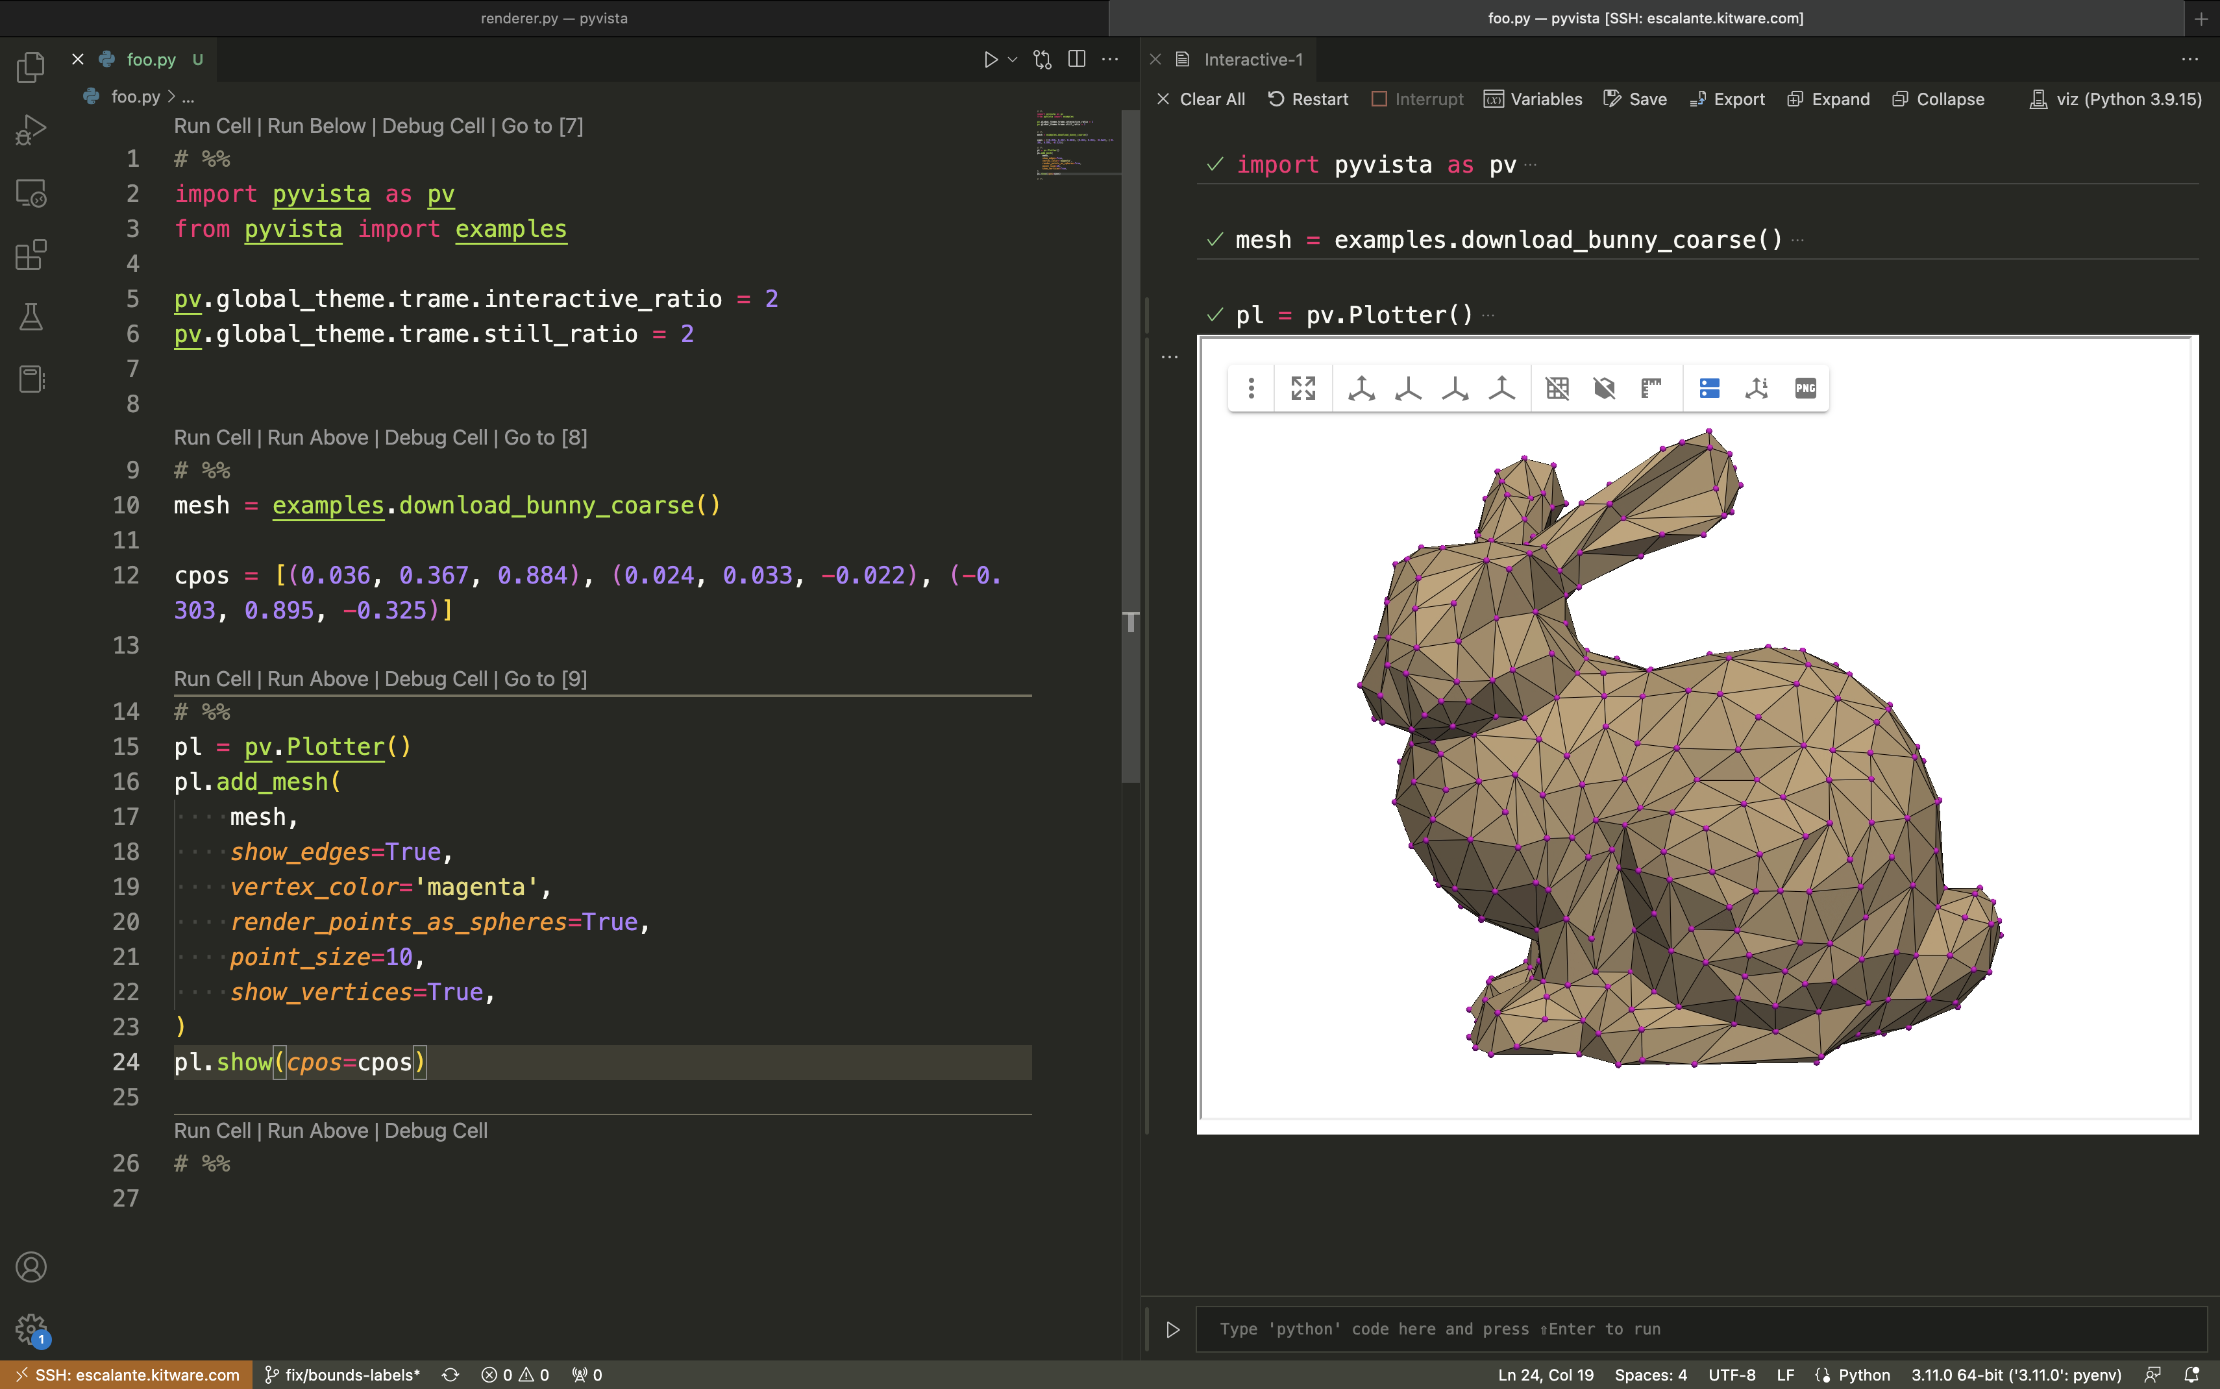Toggle the ruler in the viewer toolbar
Screen dimensions: 2220x1389
[1651, 389]
